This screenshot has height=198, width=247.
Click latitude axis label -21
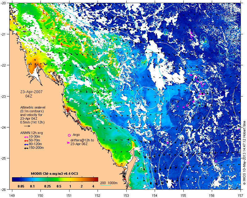[4, 34]
